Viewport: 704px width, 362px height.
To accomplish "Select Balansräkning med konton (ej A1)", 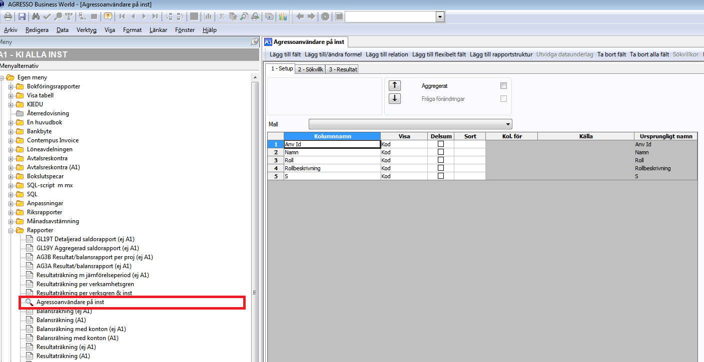I will 81,329.
